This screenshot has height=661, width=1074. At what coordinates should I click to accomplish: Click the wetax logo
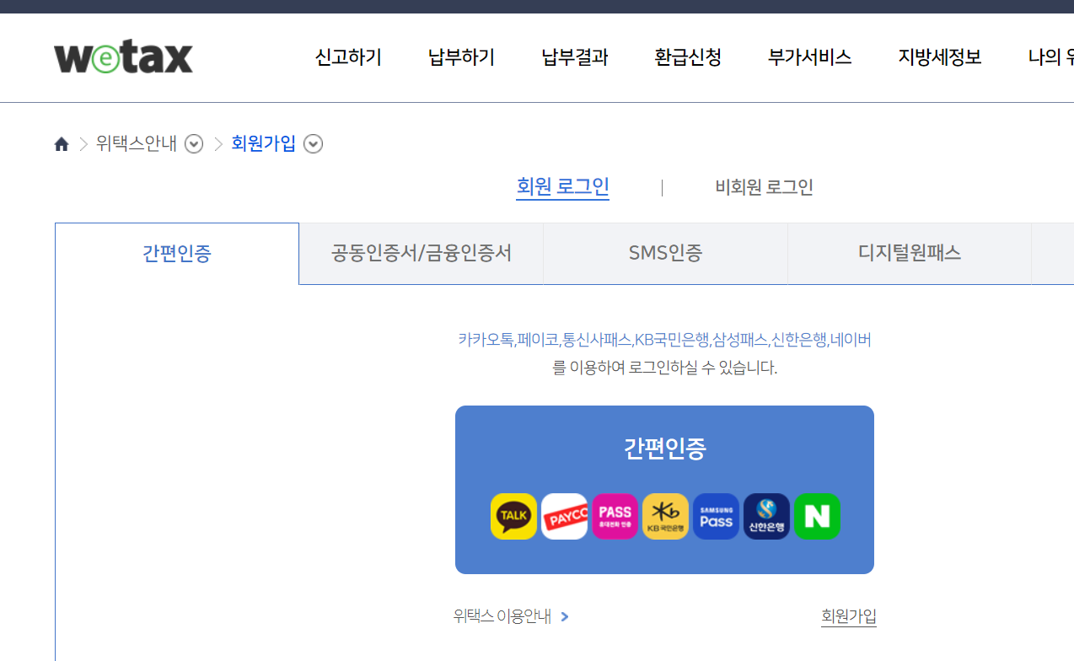[122, 56]
